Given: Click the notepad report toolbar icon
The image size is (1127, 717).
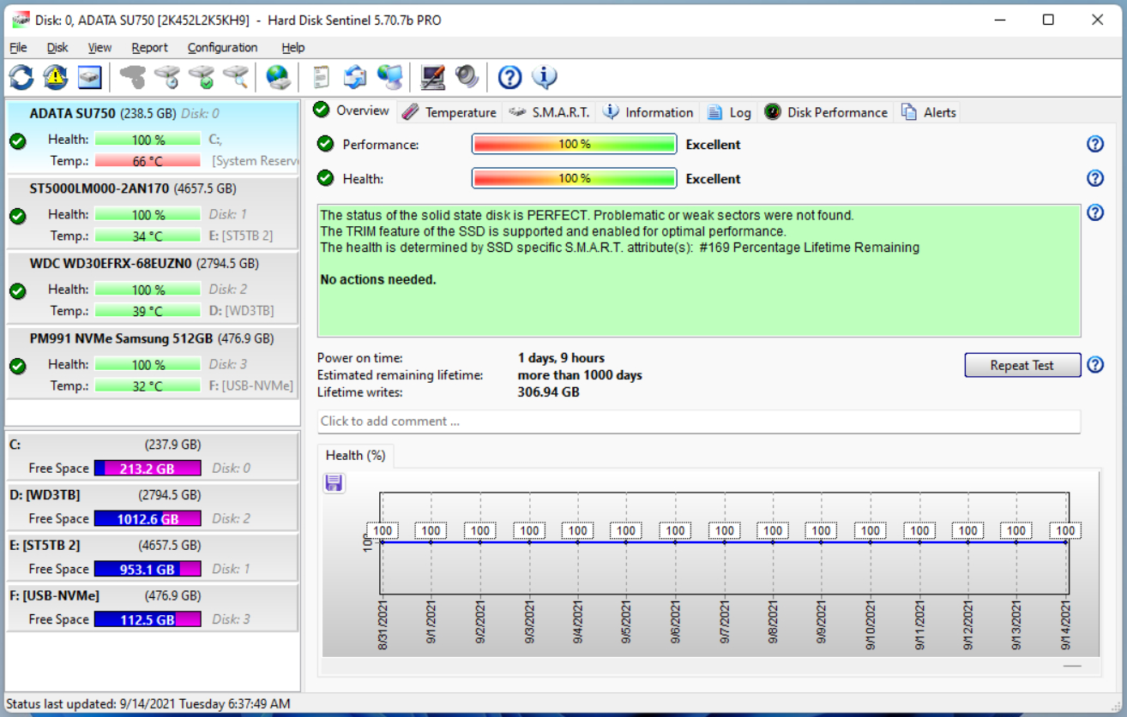Looking at the screenshot, I should (321, 77).
